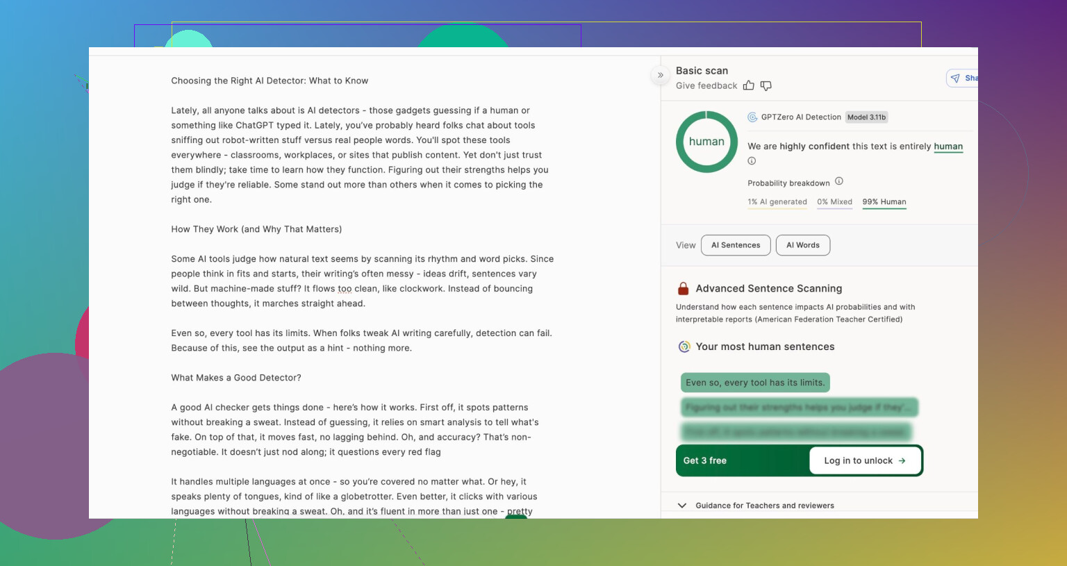
Task: Click the green human donut chart
Action: tap(706, 142)
